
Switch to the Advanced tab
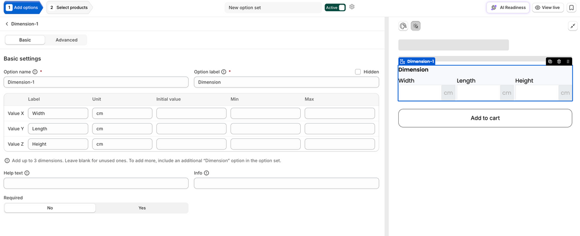67,40
